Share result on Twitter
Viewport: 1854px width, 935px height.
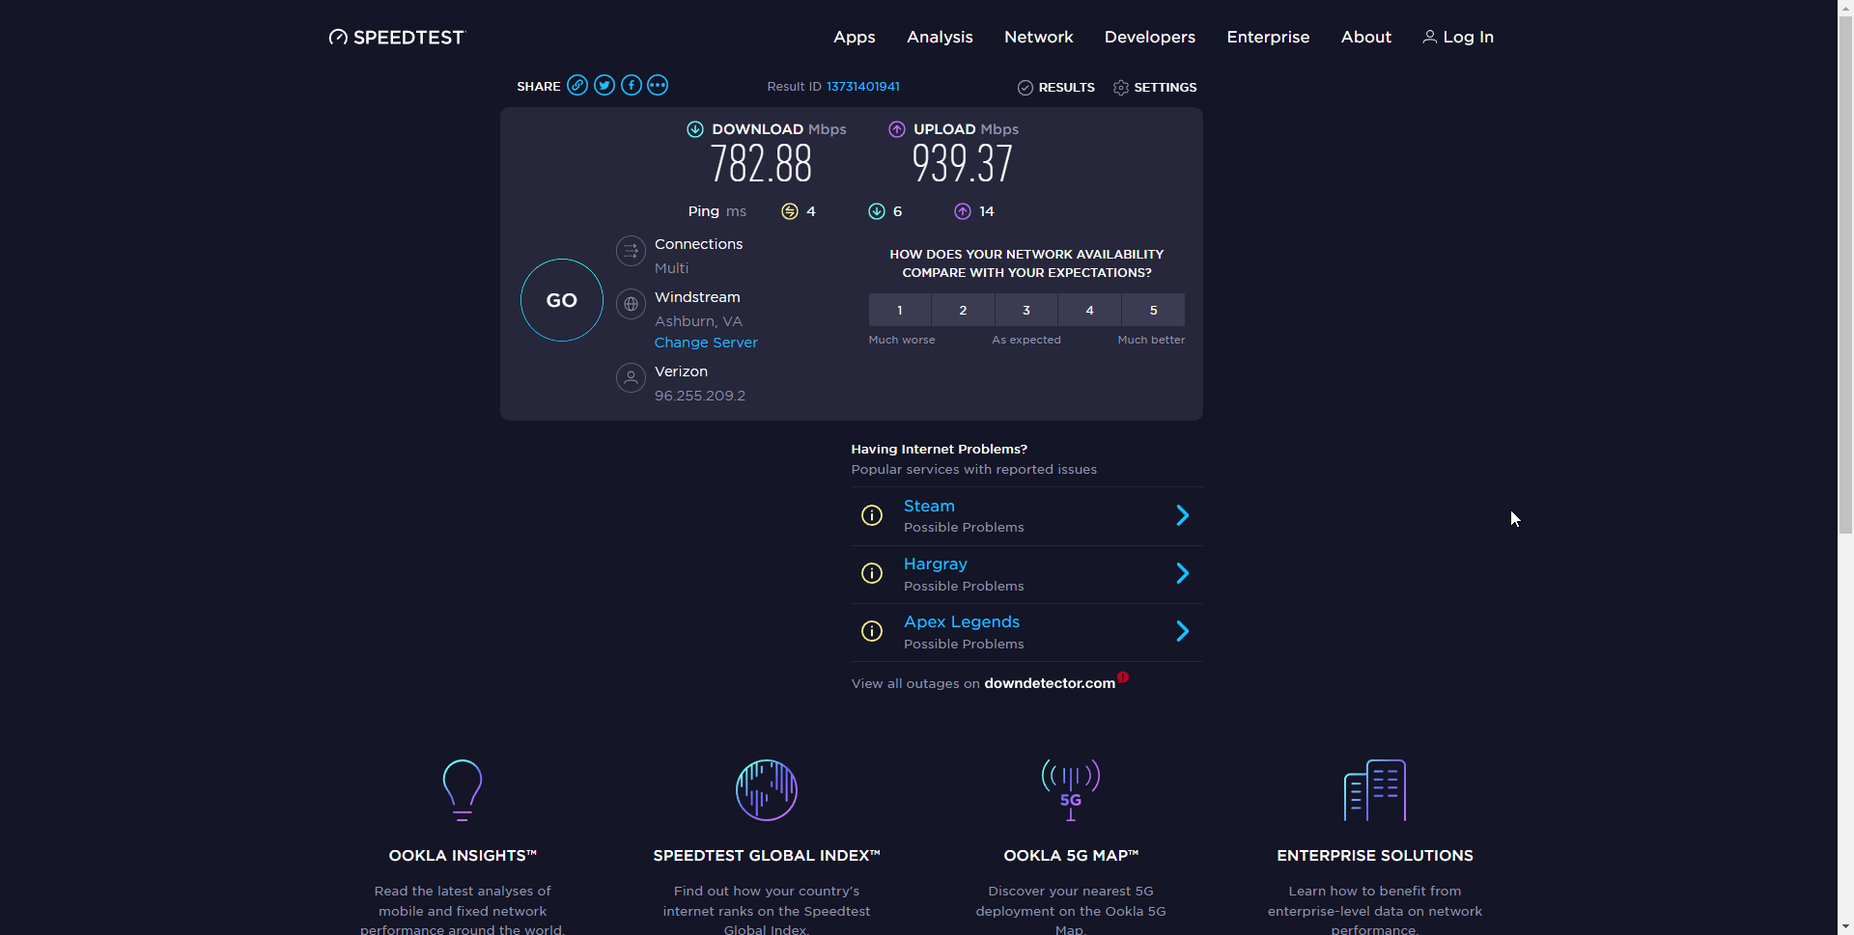(604, 85)
